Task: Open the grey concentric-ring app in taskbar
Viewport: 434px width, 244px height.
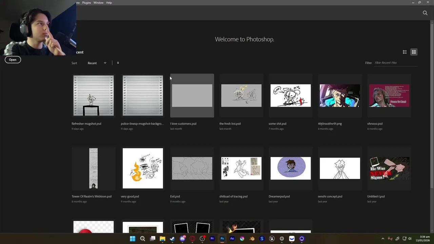Action: point(282,239)
